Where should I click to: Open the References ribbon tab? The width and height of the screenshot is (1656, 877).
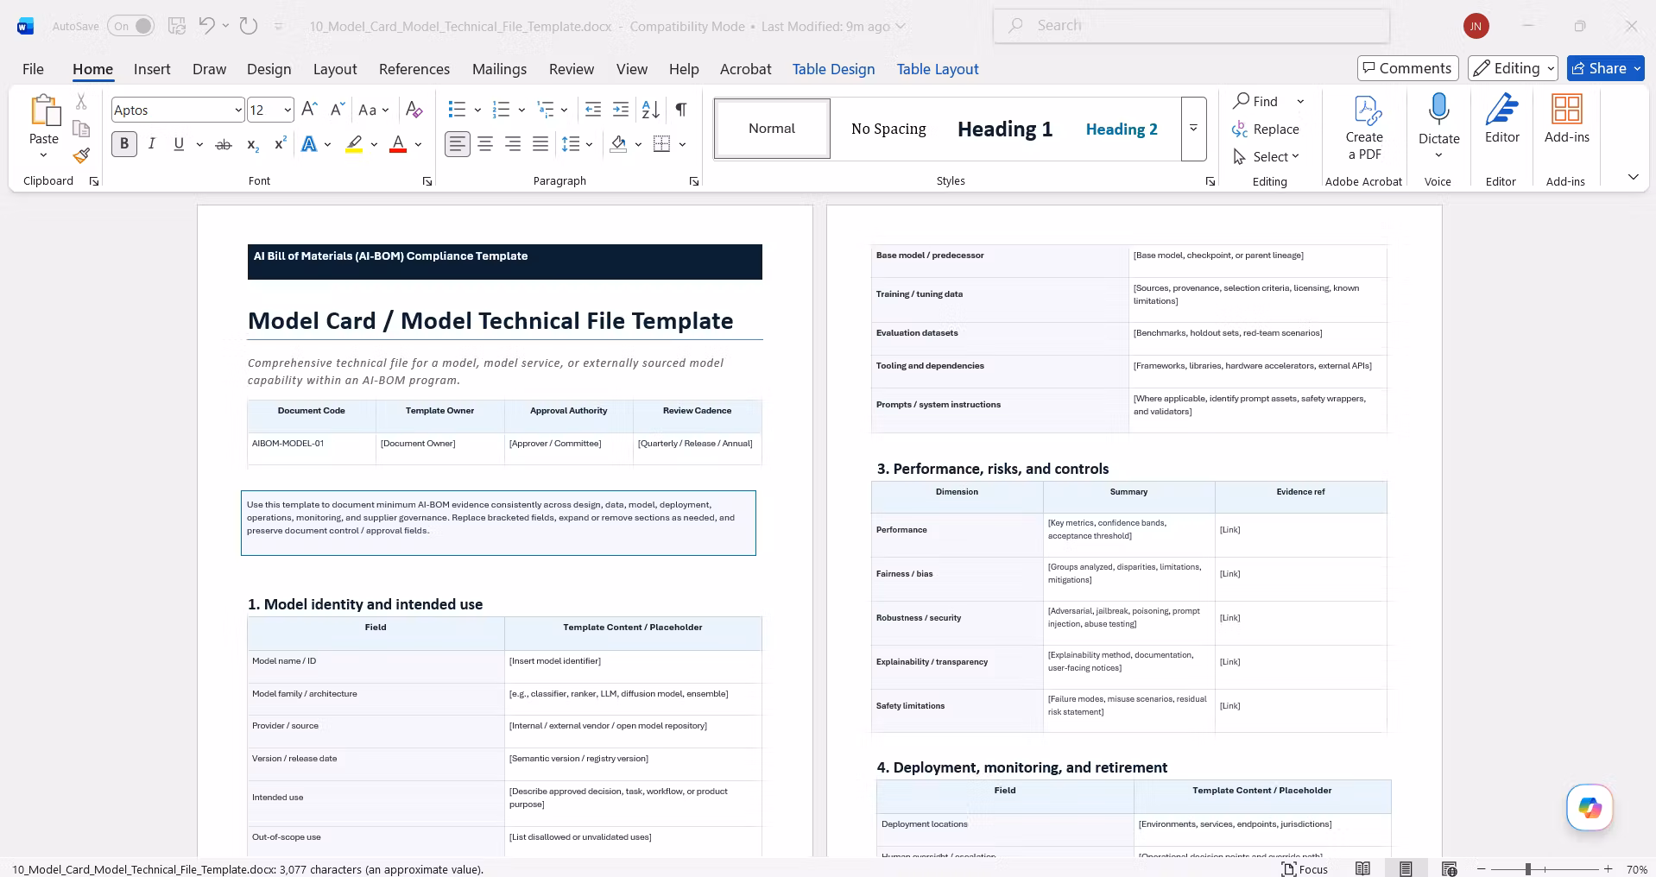[414, 69]
